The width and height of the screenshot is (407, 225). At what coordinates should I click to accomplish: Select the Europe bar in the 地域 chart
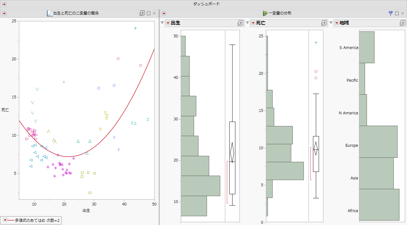point(378,142)
